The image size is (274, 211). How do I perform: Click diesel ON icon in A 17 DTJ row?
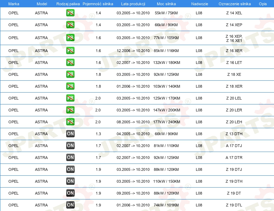(70, 145)
